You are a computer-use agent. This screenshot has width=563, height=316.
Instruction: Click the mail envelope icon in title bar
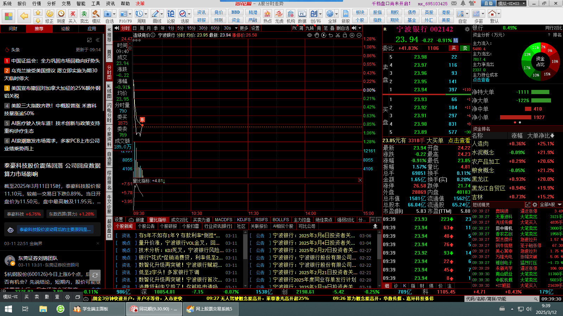pos(454,4)
